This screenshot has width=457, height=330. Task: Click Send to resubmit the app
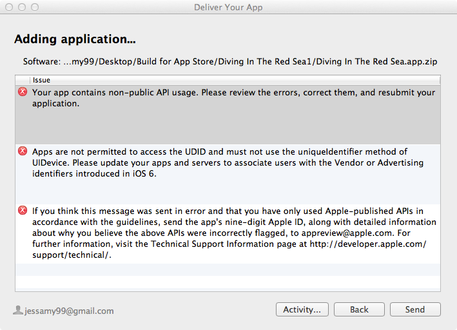414,309
